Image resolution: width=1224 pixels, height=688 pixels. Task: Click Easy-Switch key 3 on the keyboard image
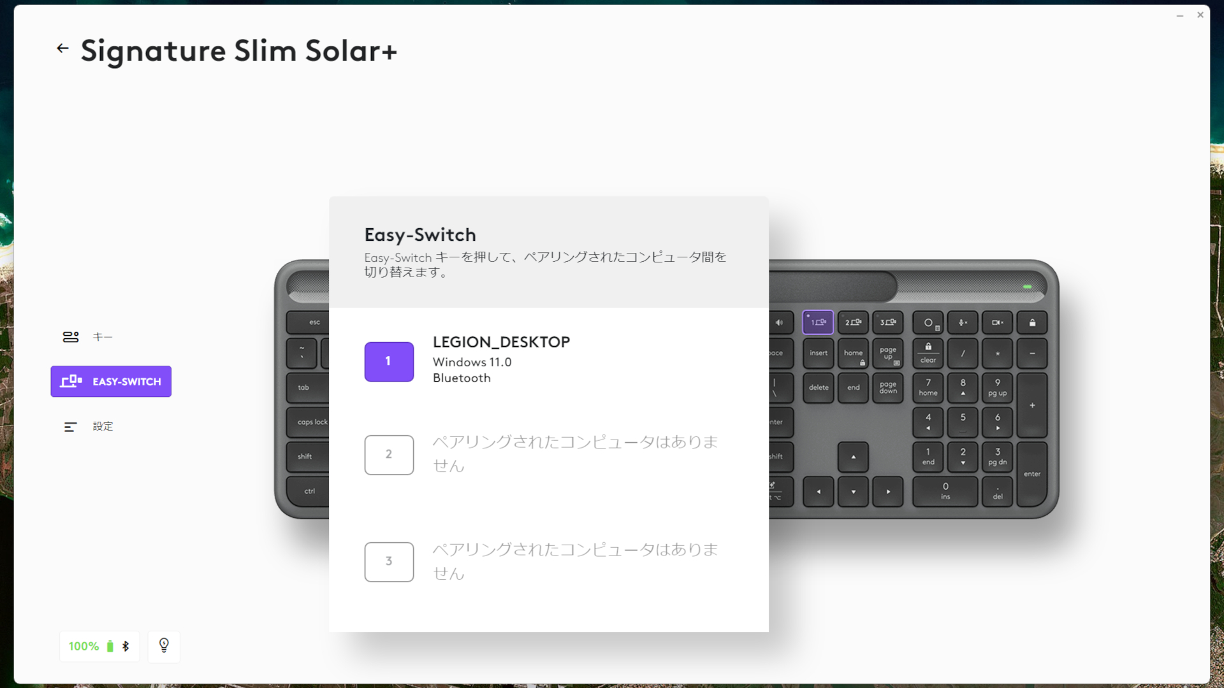click(x=889, y=322)
